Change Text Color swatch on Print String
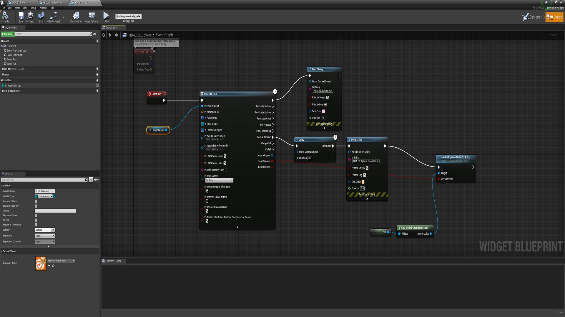The height and width of the screenshot is (317, 565). coord(323,111)
